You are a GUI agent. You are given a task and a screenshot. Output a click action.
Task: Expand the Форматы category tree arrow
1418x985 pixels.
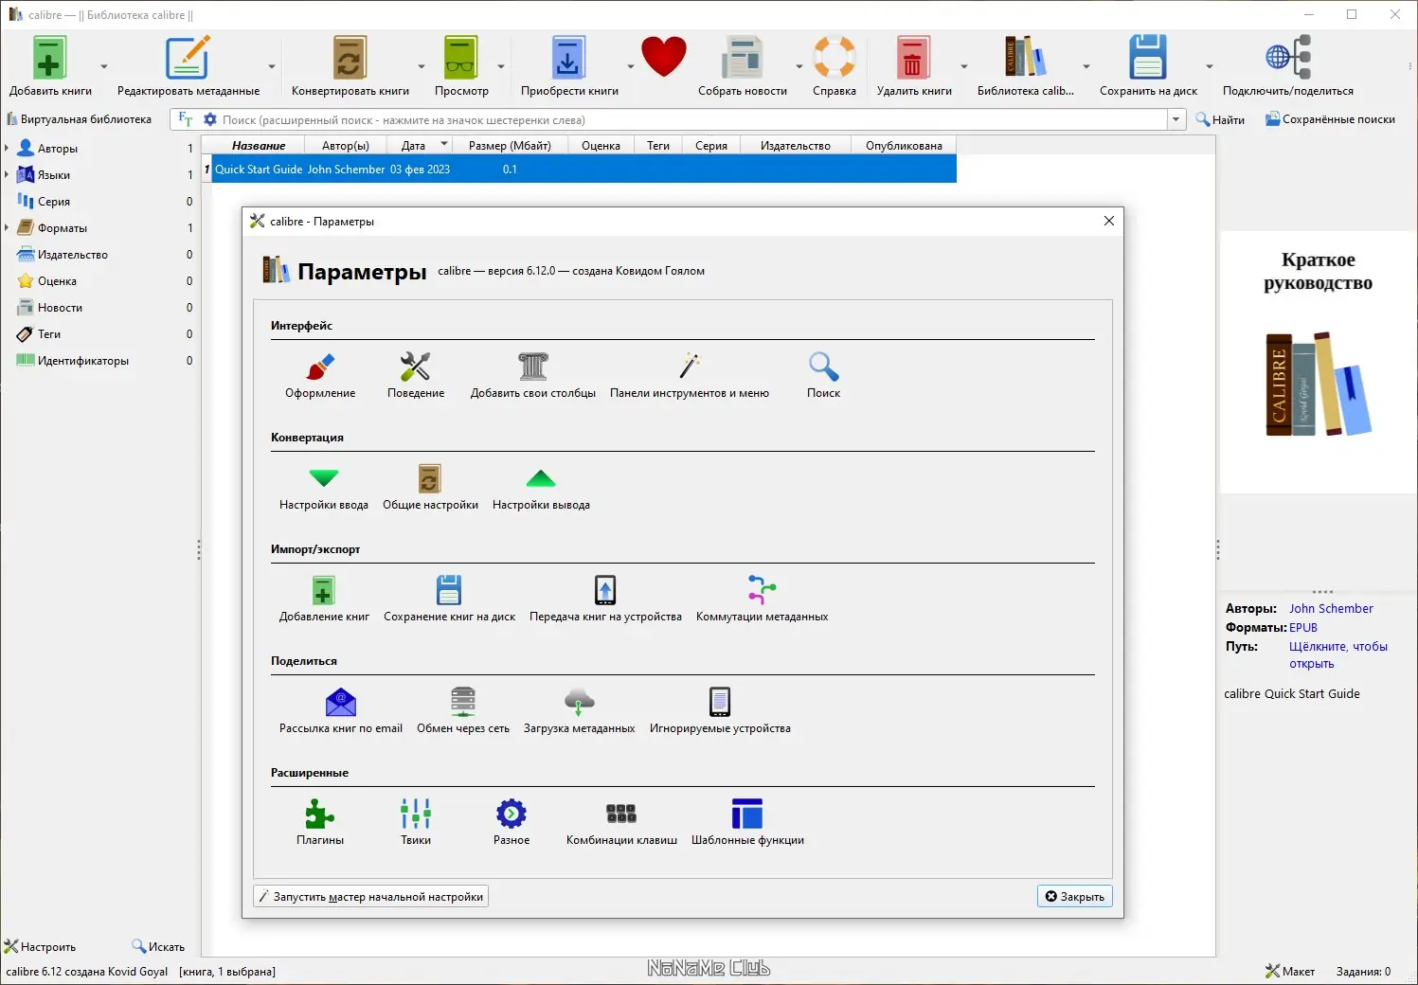pos(7,227)
